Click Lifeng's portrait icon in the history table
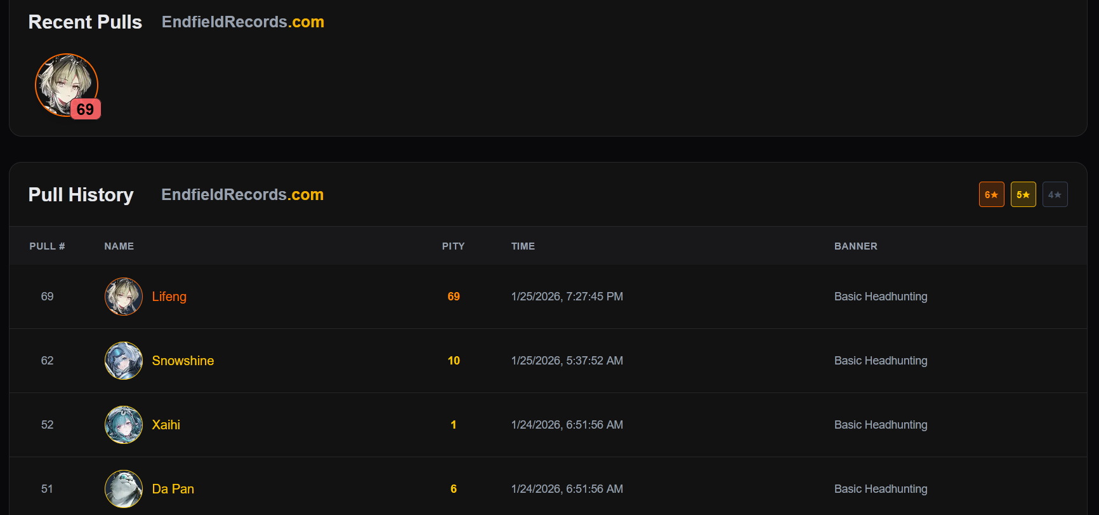This screenshot has height=515, width=1099. (124, 297)
